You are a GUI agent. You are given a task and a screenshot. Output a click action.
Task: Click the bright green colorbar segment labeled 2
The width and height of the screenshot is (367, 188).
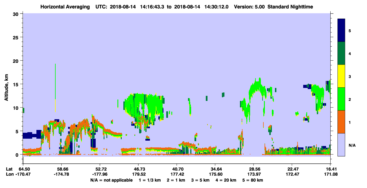(341, 99)
